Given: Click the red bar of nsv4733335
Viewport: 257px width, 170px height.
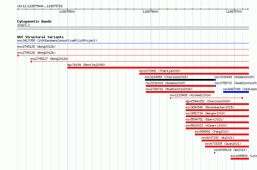Looking at the screenshot, I should tap(227, 147).
